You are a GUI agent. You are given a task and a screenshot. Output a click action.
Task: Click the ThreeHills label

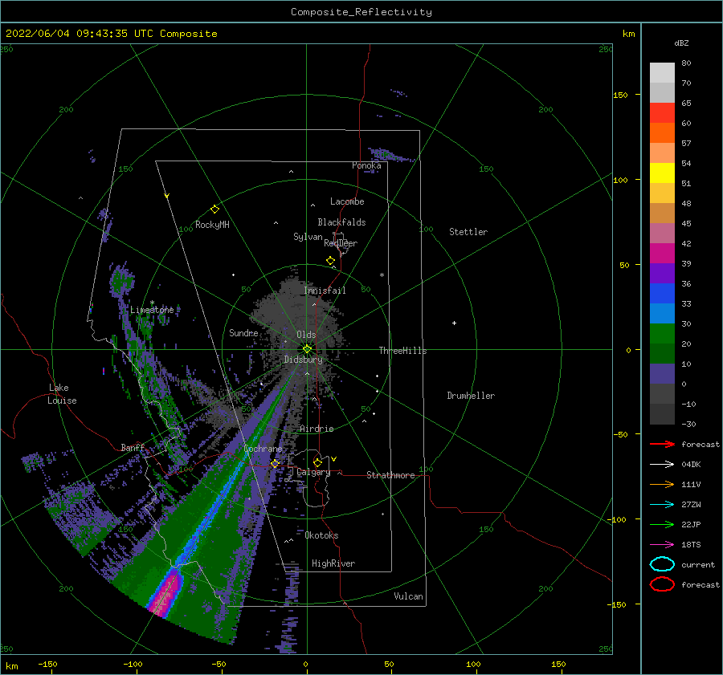(x=403, y=351)
